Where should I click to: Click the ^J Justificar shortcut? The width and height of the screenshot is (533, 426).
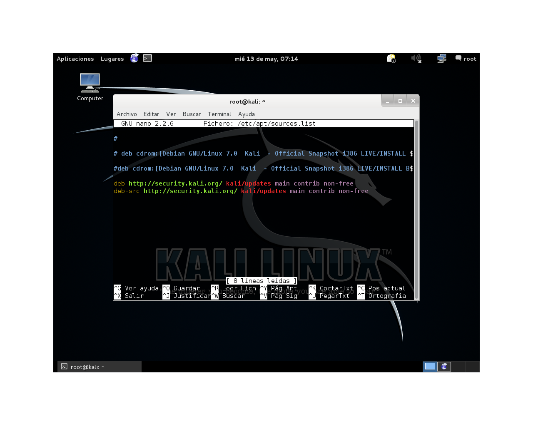click(187, 296)
